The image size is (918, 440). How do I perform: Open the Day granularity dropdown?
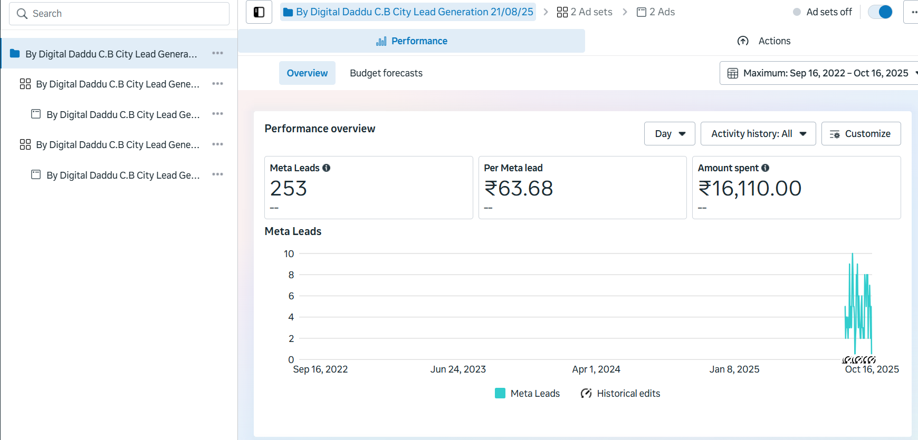pos(670,134)
